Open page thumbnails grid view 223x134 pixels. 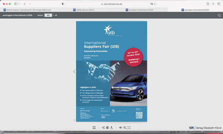point(94,128)
